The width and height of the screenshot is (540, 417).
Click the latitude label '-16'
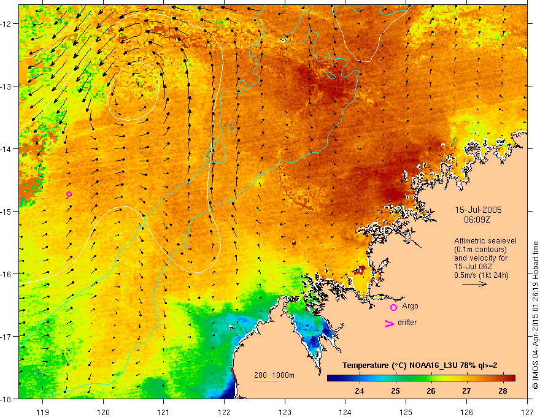(7, 274)
